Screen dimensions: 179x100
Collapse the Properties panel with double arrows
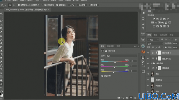point(135,46)
